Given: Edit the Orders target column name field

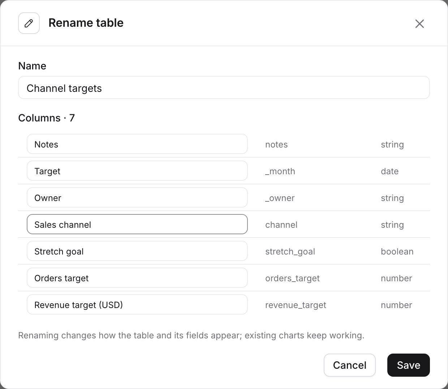Looking at the screenshot, I should pos(137,278).
